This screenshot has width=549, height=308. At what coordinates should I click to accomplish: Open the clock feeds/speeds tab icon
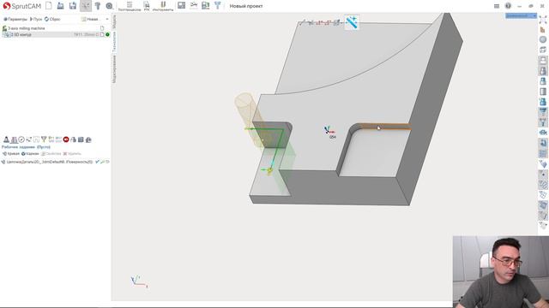pyautogui.click(x=21, y=139)
